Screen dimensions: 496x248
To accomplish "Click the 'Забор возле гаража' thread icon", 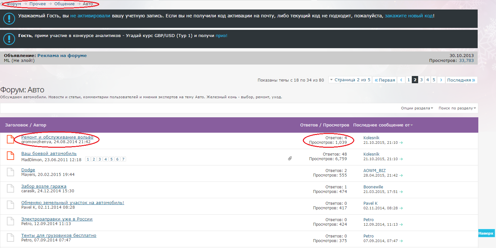I will pos(11,188).
